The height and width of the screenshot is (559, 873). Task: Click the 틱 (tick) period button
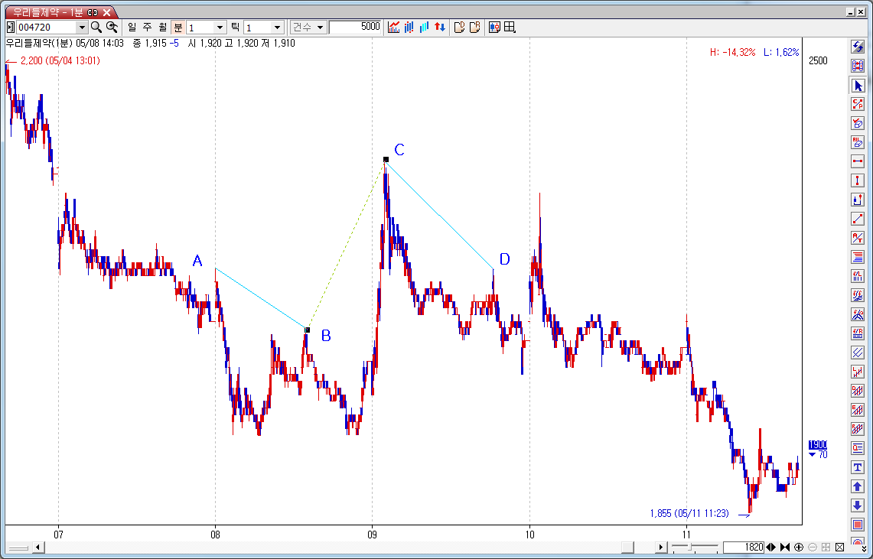pos(235,27)
